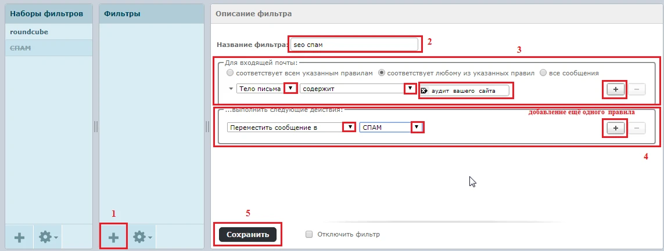
Task: Click 'Название фильтра:' label
Action: tap(252, 45)
